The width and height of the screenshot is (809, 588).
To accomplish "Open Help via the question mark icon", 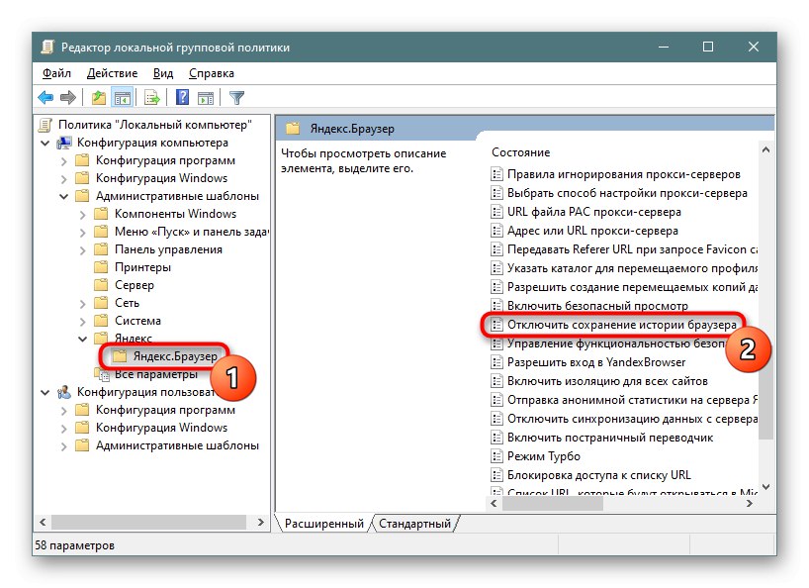I will pyautogui.click(x=182, y=97).
